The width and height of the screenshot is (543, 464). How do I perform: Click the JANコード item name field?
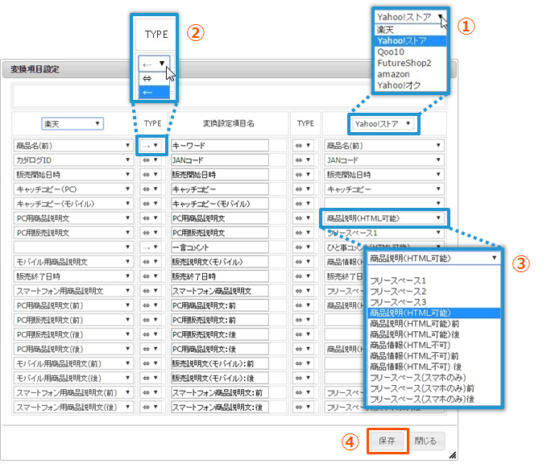(x=220, y=160)
